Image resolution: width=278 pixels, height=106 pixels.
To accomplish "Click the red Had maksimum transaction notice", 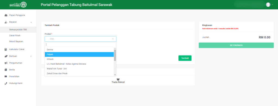I will tap(220, 29).
